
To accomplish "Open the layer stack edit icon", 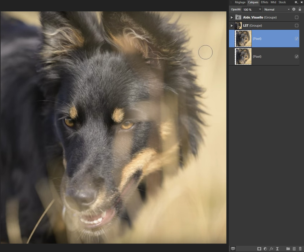I will (233, 249).
